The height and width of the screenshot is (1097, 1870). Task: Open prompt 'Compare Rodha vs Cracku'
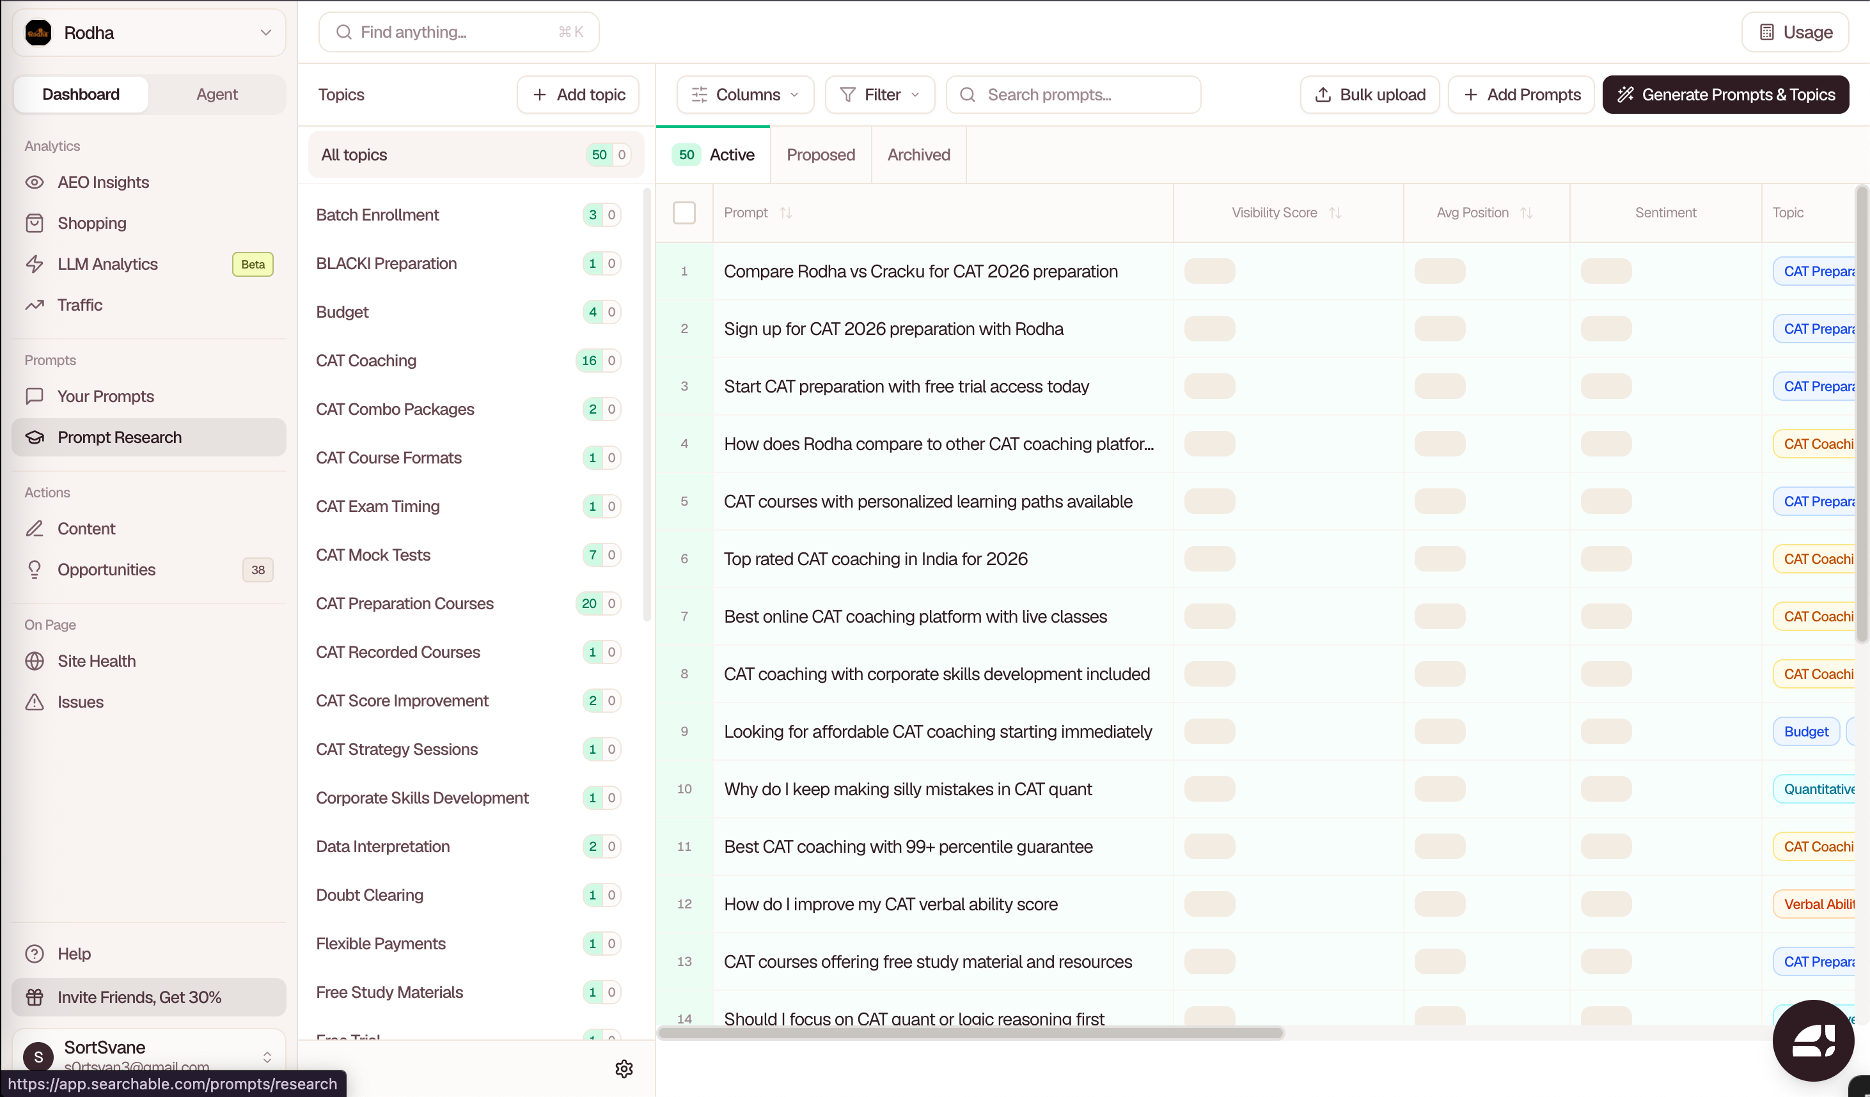920,272
